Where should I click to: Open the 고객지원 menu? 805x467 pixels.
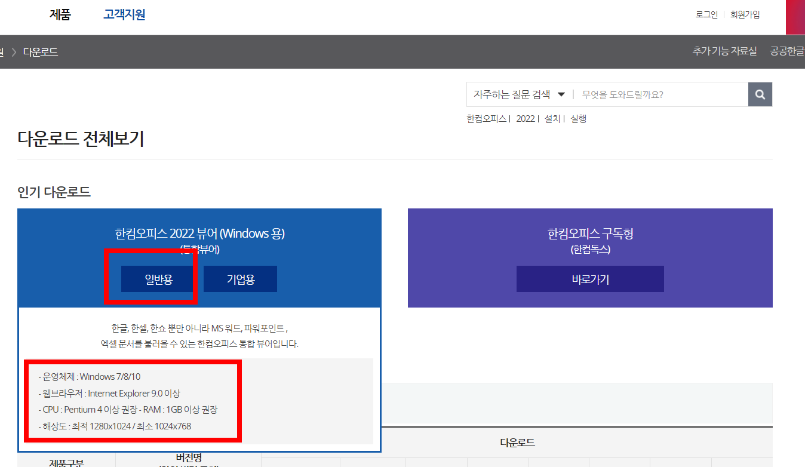124,14
